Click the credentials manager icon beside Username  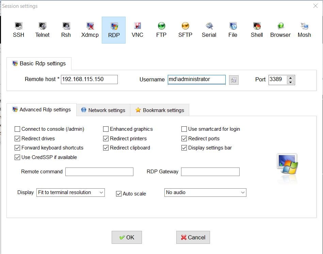click(x=233, y=80)
